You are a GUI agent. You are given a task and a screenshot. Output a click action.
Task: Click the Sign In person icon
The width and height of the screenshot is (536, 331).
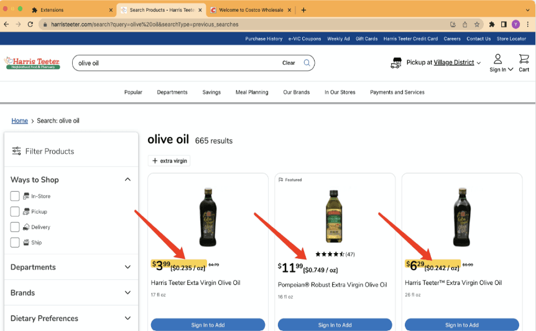497,59
